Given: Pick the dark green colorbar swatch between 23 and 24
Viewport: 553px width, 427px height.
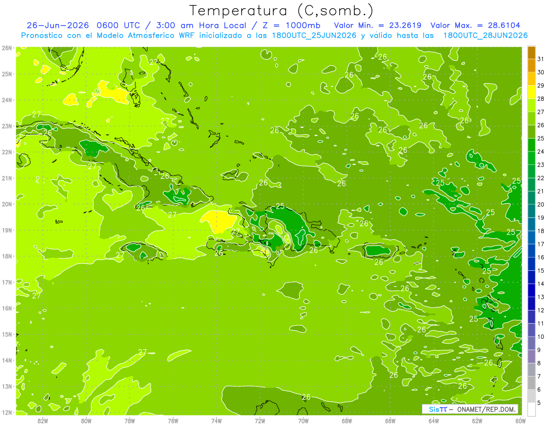Looking at the screenshot, I should pyautogui.click(x=531, y=158).
